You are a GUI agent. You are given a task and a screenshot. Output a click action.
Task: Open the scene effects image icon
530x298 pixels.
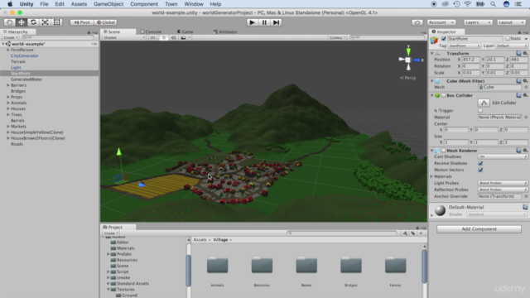(x=183, y=37)
